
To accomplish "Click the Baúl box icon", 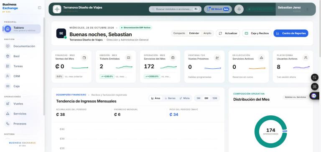I will pos(8,56).
